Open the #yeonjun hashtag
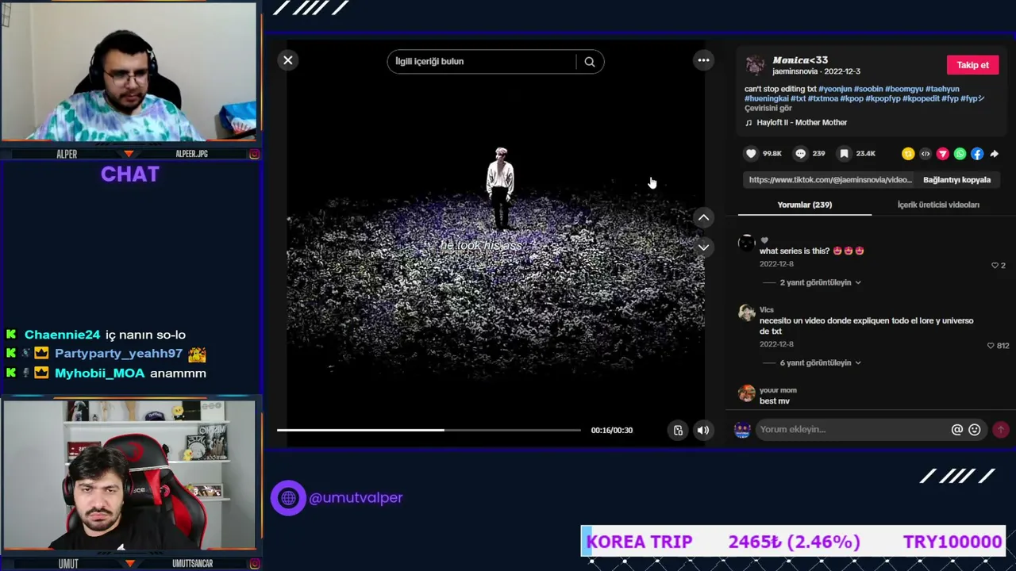Image resolution: width=1016 pixels, height=571 pixels. pos(835,89)
